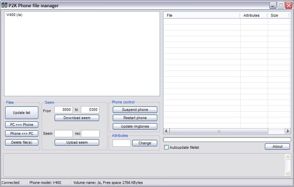
Task: Select the V400 (/a) volume entry
Action: click(14, 15)
